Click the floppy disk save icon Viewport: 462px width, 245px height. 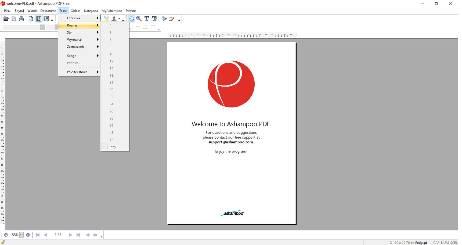pyautogui.click(x=14, y=19)
